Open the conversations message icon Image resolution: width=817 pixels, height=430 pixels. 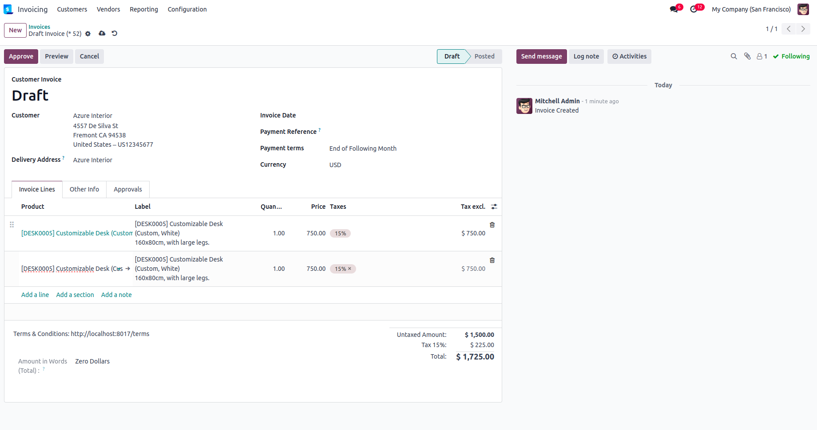pyautogui.click(x=674, y=9)
